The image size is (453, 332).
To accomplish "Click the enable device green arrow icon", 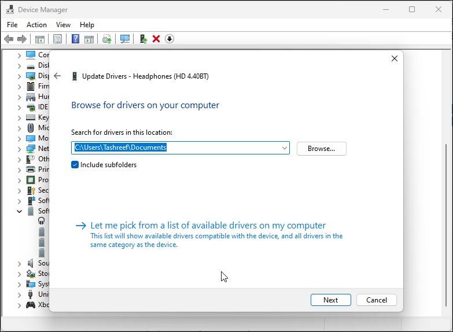I will 143,39.
